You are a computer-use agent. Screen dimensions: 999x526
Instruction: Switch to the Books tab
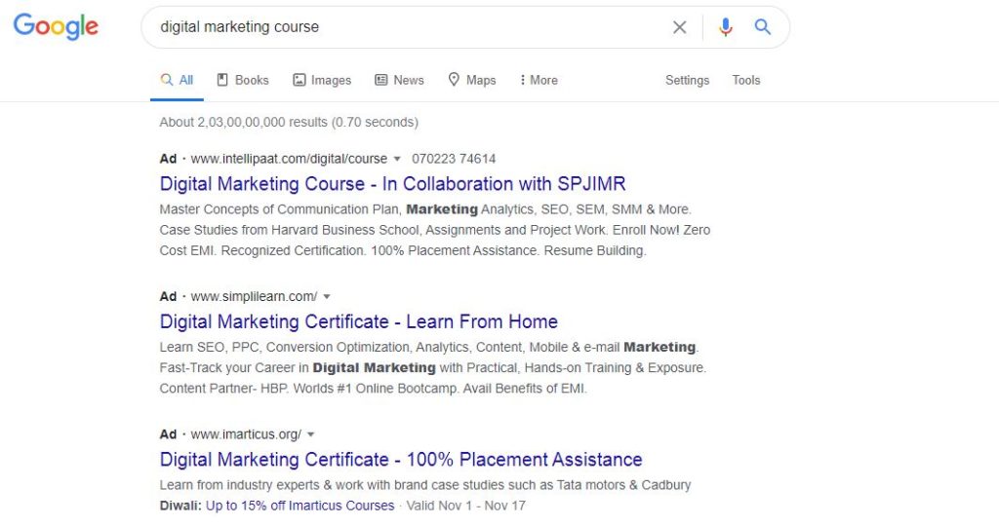[x=243, y=80]
